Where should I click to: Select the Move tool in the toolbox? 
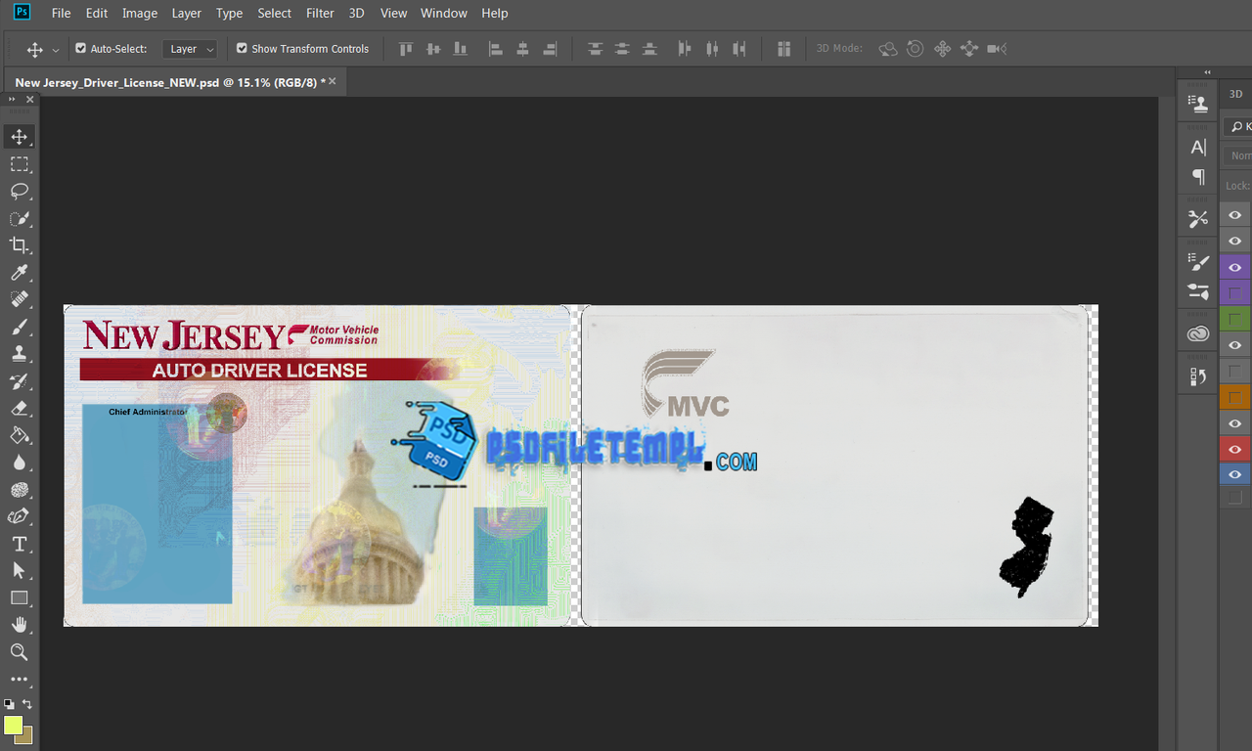[x=19, y=137]
